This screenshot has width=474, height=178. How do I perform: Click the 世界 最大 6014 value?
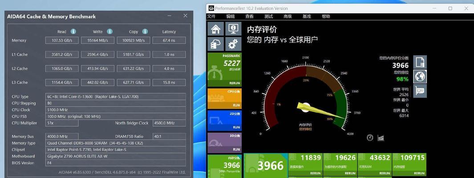click(x=404, y=115)
